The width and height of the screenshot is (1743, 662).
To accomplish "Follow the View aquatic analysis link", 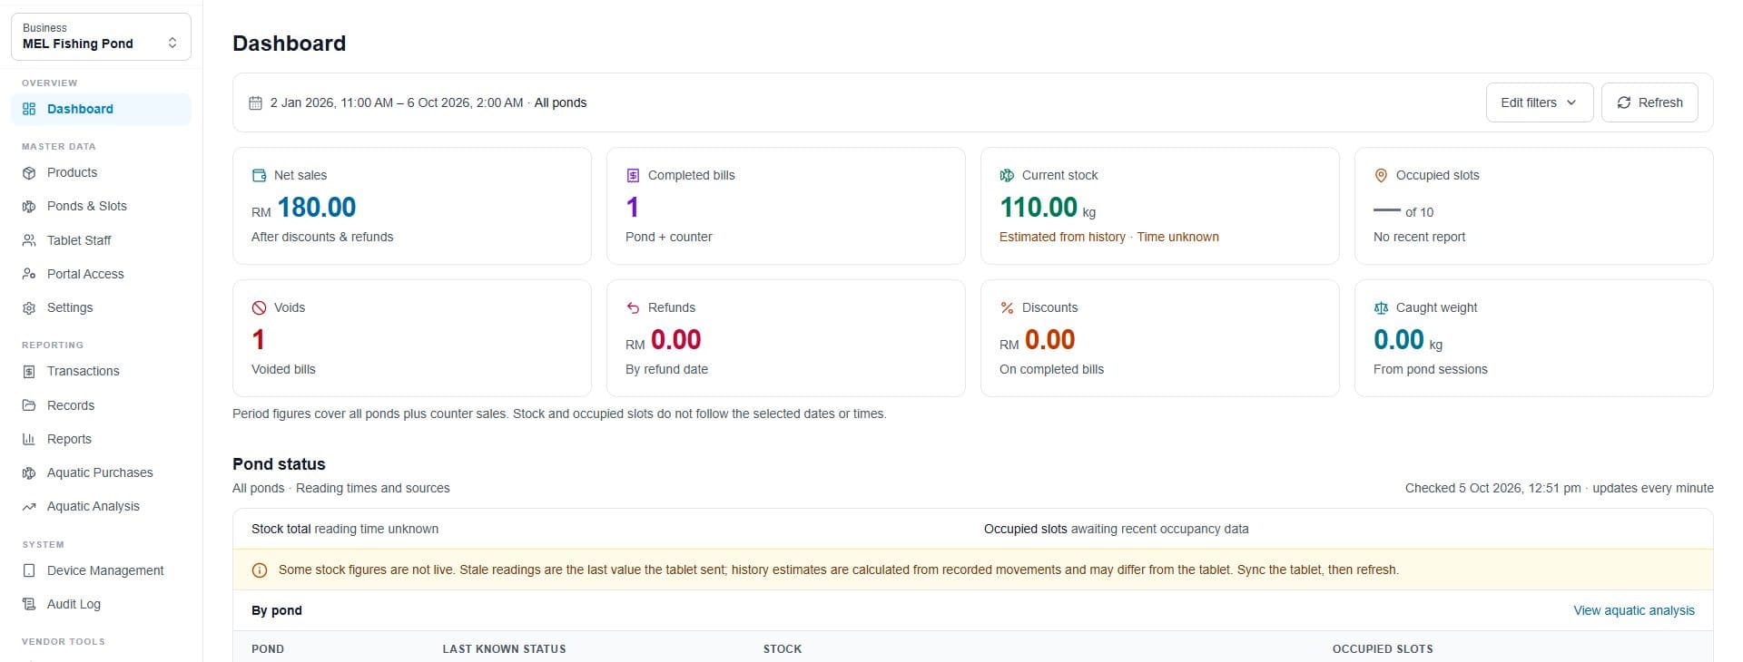I will pos(1633,610).
